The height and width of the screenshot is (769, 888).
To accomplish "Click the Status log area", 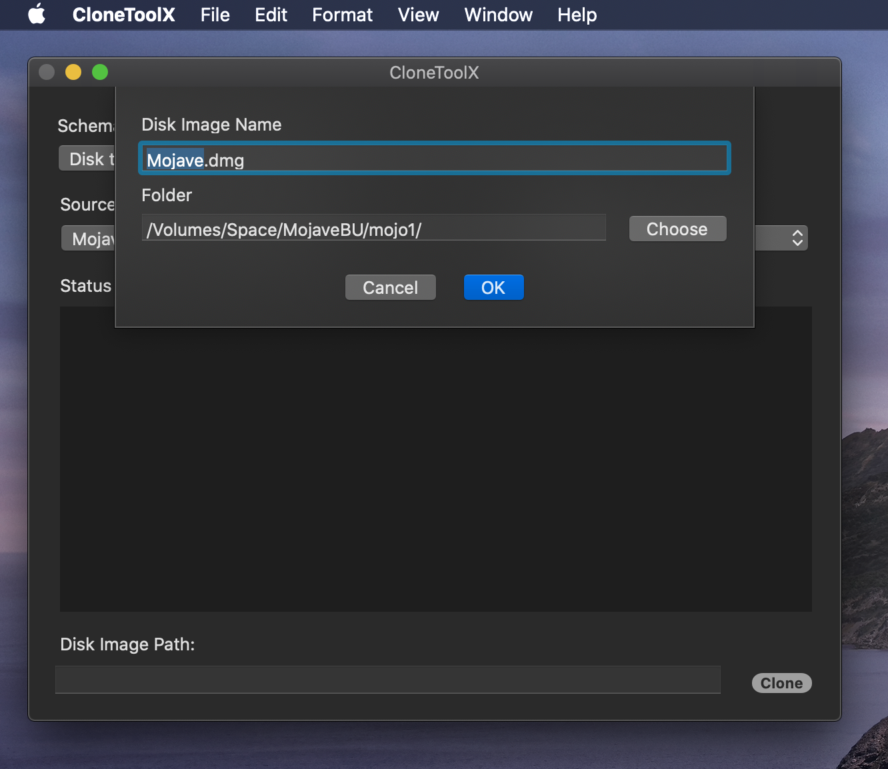I will 436,469.
